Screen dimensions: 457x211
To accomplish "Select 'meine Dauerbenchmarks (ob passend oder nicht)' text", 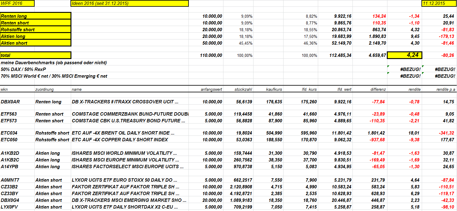I will pyautogui.click(x=54, y=63).
